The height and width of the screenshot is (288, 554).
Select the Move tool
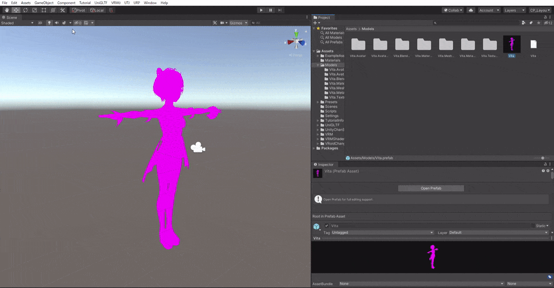click(x=16, y=10)
